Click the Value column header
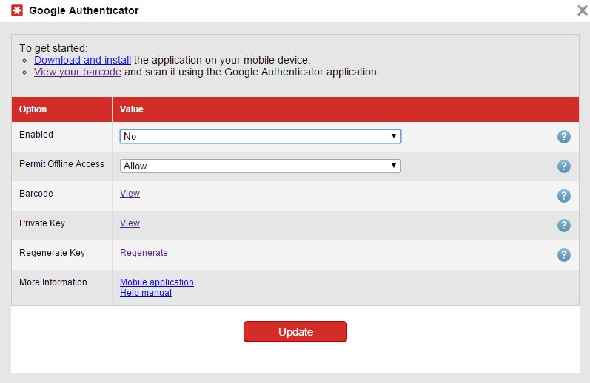The width and height of the screenshot is (590, 383). 131,109
